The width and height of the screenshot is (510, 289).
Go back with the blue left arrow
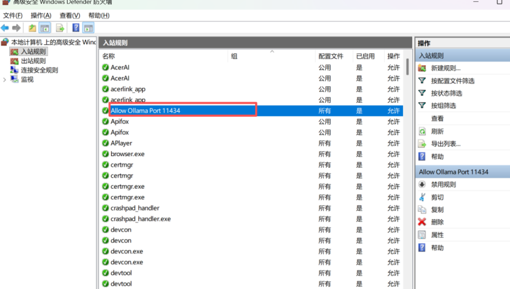pos(5,28)
